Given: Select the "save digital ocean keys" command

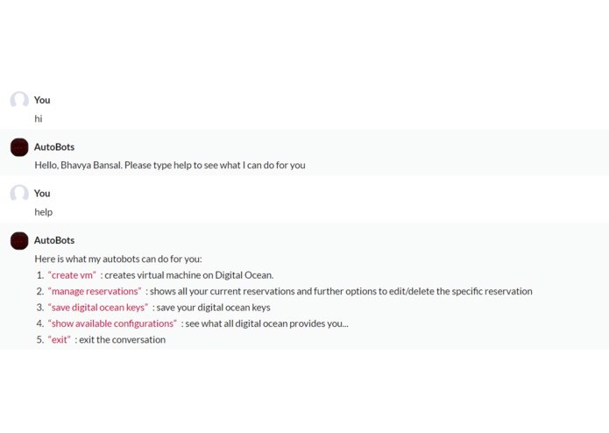Looking at the screenshot, I should 98,308.
